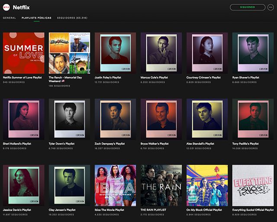Click Courtney Crimsen's Playlist cover
The image size is (277, 222).
click(207, 52)
